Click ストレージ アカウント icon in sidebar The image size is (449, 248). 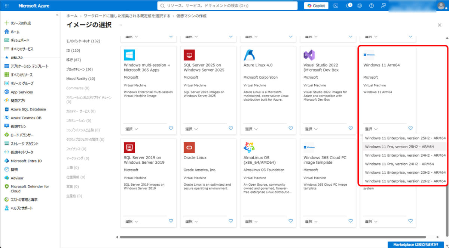tap(6, 144)
